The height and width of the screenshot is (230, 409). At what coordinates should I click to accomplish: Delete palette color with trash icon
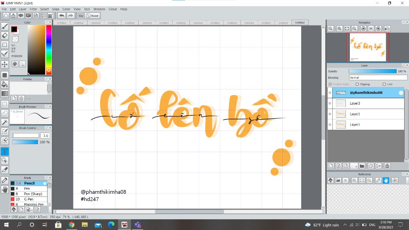pos(21,98)
